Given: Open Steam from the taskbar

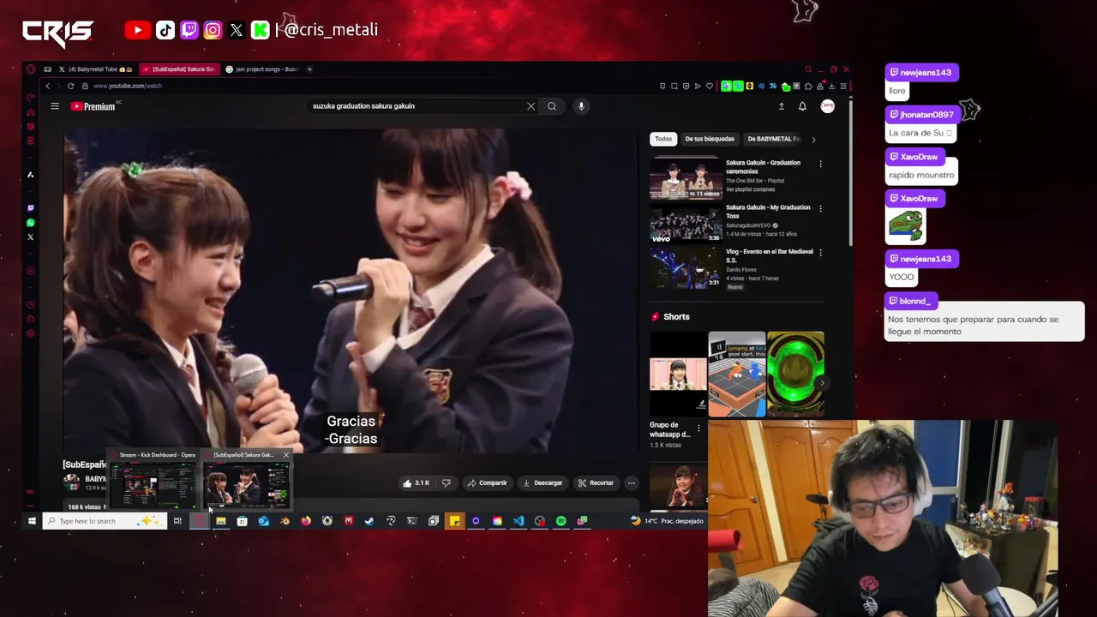Looking at the screenshot, I should coord(369,521).
